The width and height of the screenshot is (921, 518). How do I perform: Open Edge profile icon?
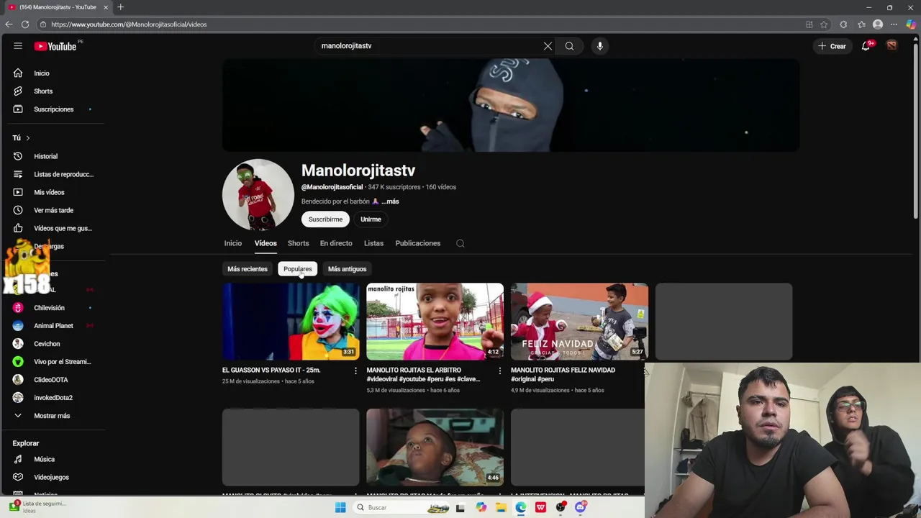pyautogui.click(x=878, y=24)
